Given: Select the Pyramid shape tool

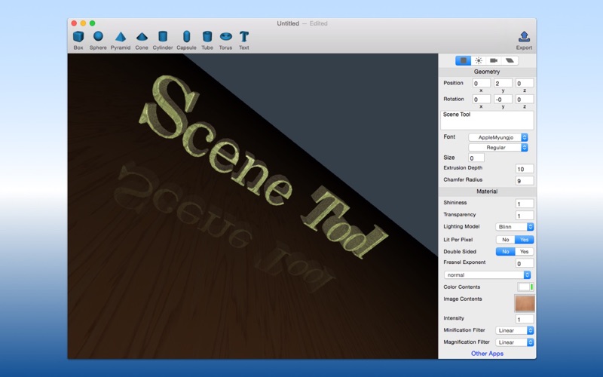Looking at the screenshot, I should tap(120, 37).
